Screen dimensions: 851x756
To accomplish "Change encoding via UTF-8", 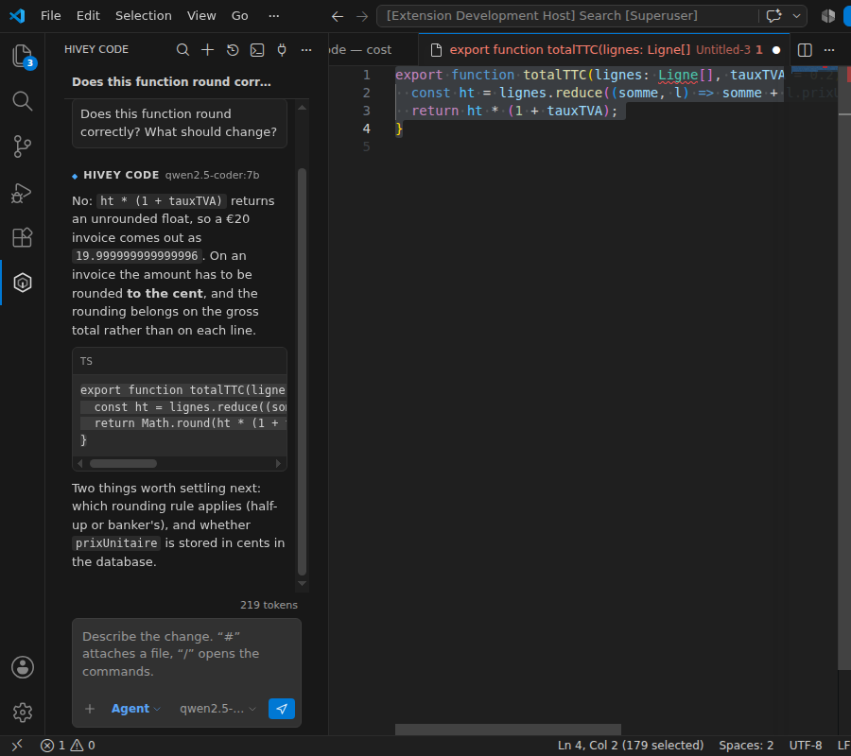I will pos(806,746).
